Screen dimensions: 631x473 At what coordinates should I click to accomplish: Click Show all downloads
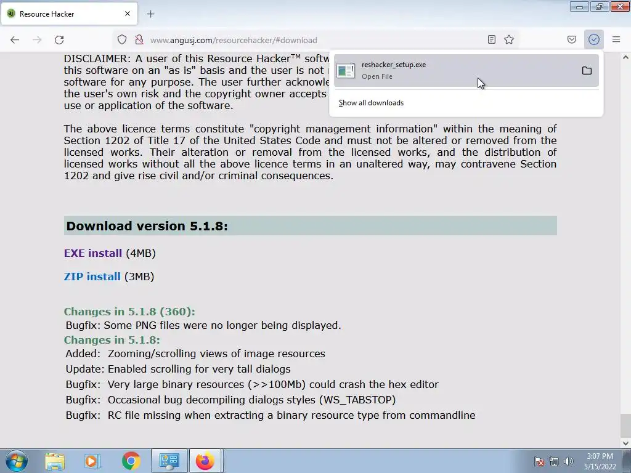[x=371, y=103]
